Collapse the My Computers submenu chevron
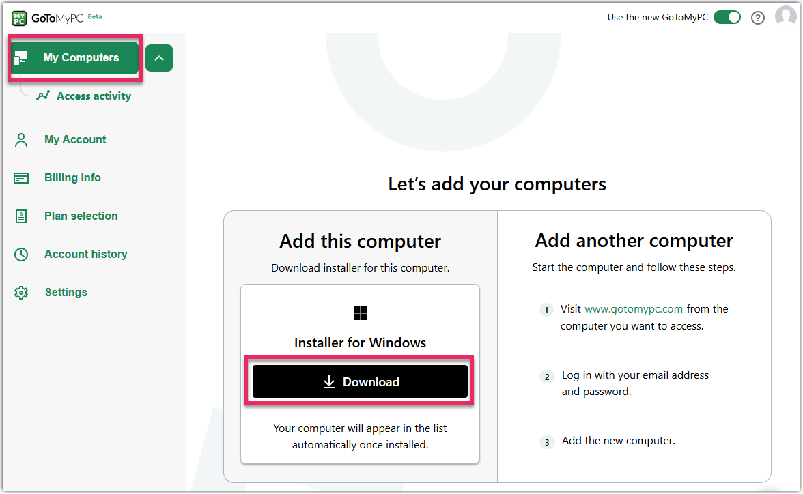This screenshot has width=803, height=494. pos(158,58)
